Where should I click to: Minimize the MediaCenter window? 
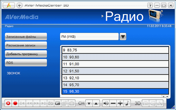157,5
